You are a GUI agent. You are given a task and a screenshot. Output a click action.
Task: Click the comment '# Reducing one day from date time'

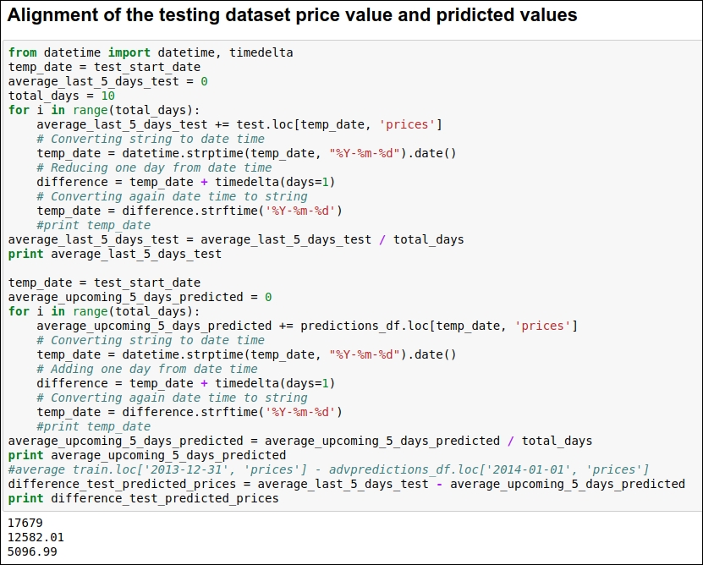[x=154, y=167]
